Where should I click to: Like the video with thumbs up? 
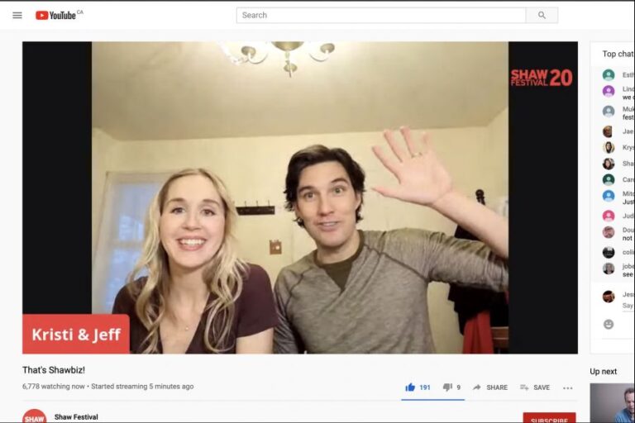410,387
